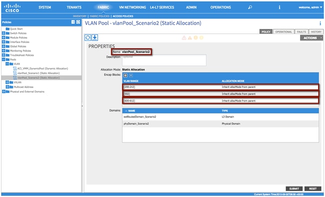This screenshot has height=197, width=325.
Task: Select phyDomain_Scenario2 domain row
Action: [220, 123]
